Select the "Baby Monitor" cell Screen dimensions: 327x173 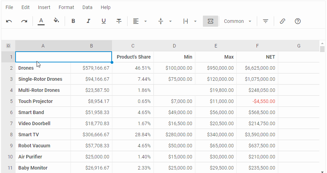point(43,168)
